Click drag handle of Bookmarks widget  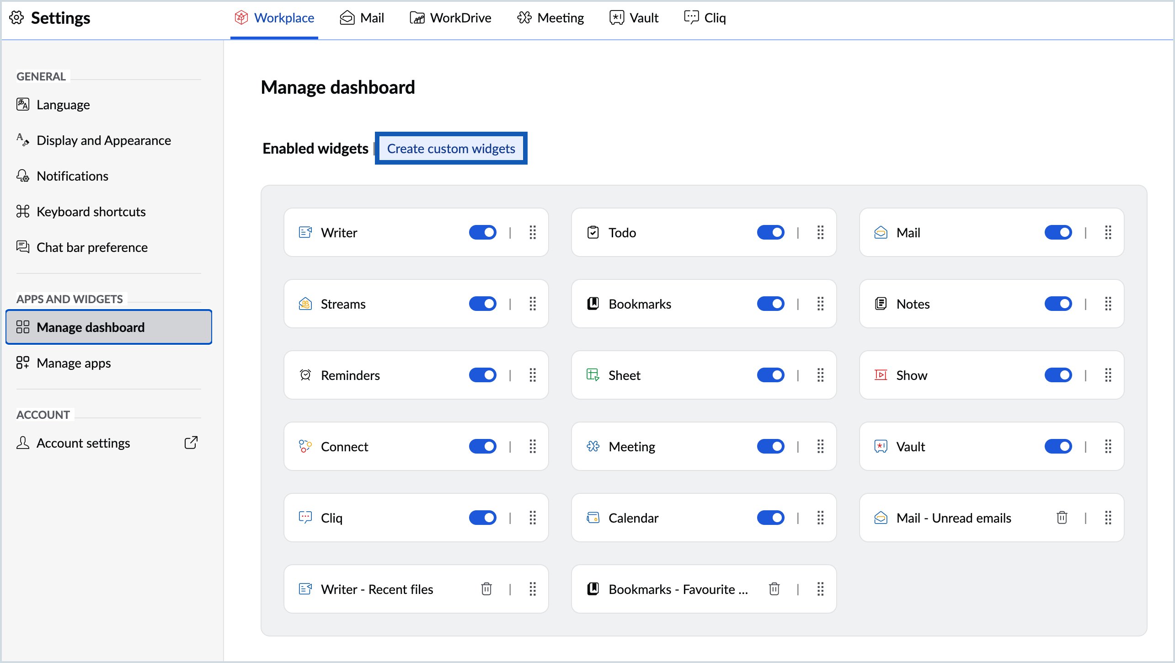[x=821, y=304]
